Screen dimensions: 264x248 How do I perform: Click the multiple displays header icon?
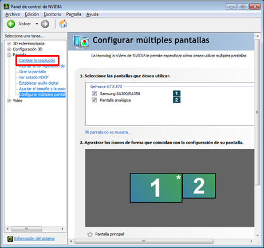pos(81,42)
